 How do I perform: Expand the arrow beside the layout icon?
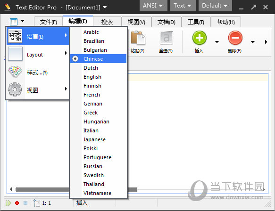tap(23, 21)
